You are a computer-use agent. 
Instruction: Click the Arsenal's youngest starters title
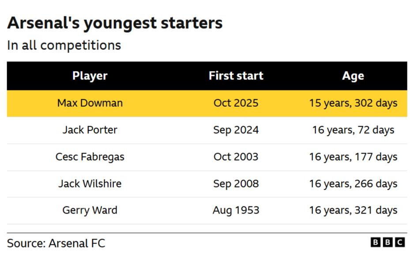pyautogui.click(x=115, y=23)
